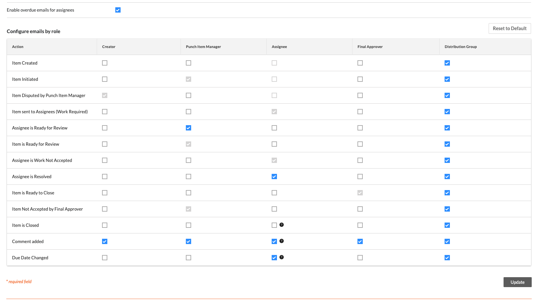Check Final Approver box for Item is Closed

360,225
